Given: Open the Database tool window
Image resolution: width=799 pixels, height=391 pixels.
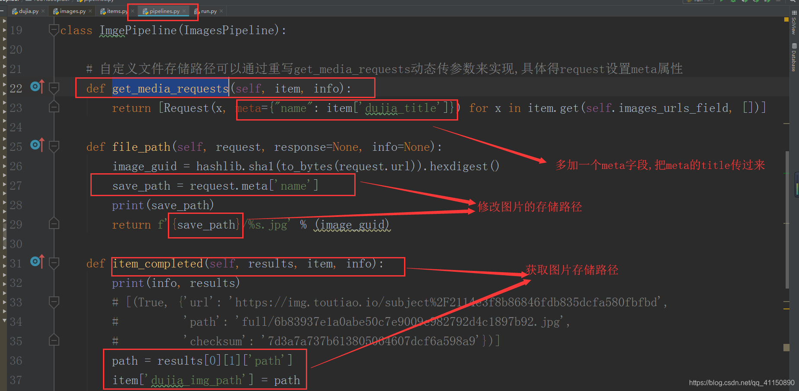Looking at the screenshot, I should [x=794, y=57].
